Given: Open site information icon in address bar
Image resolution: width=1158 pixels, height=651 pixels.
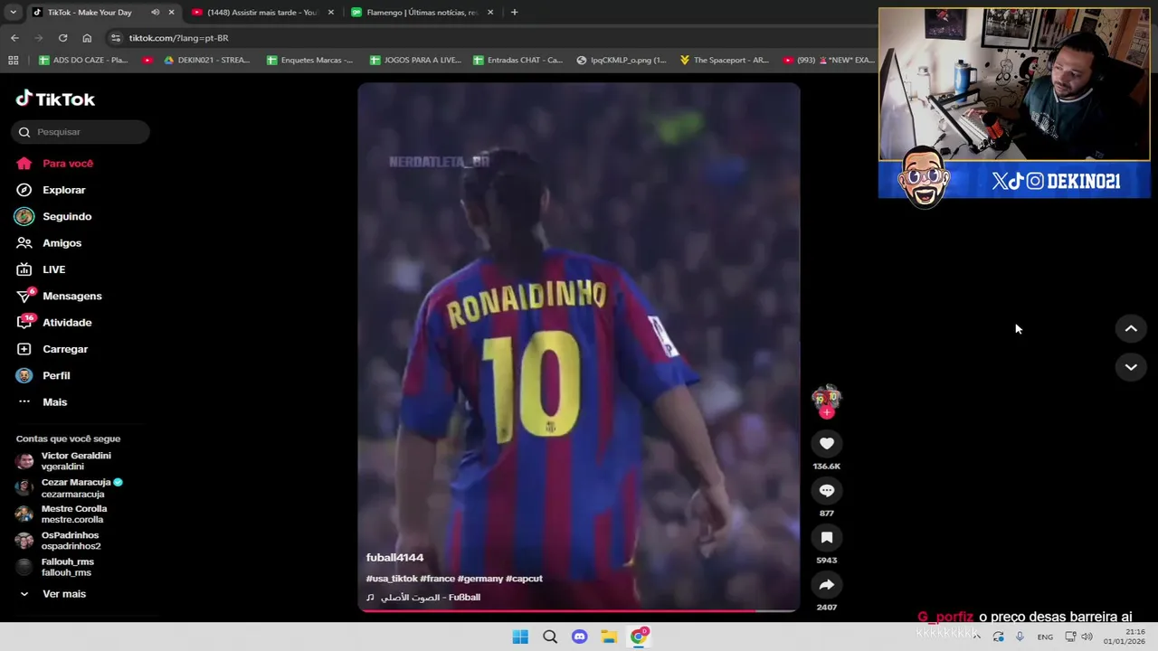Looking at the screenshot, I should click(x=115, y=38).
